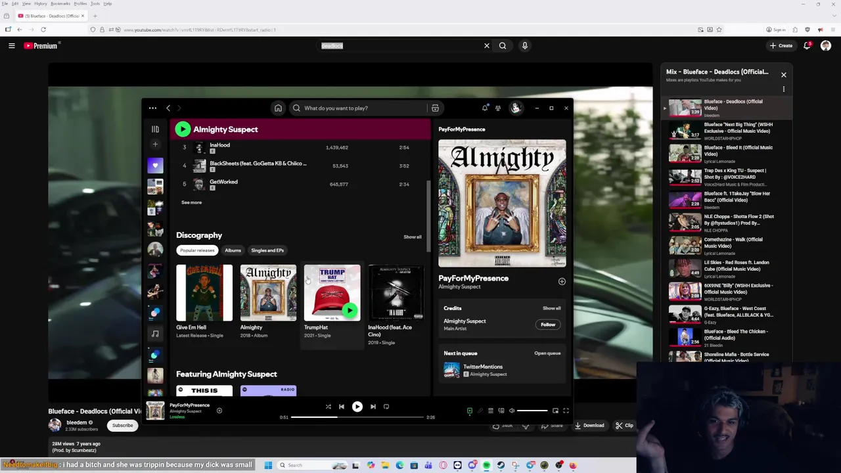This screenshot has height=473, width=841.
Task: Open Spotify profile avatar menu
Action: (516, 108)
